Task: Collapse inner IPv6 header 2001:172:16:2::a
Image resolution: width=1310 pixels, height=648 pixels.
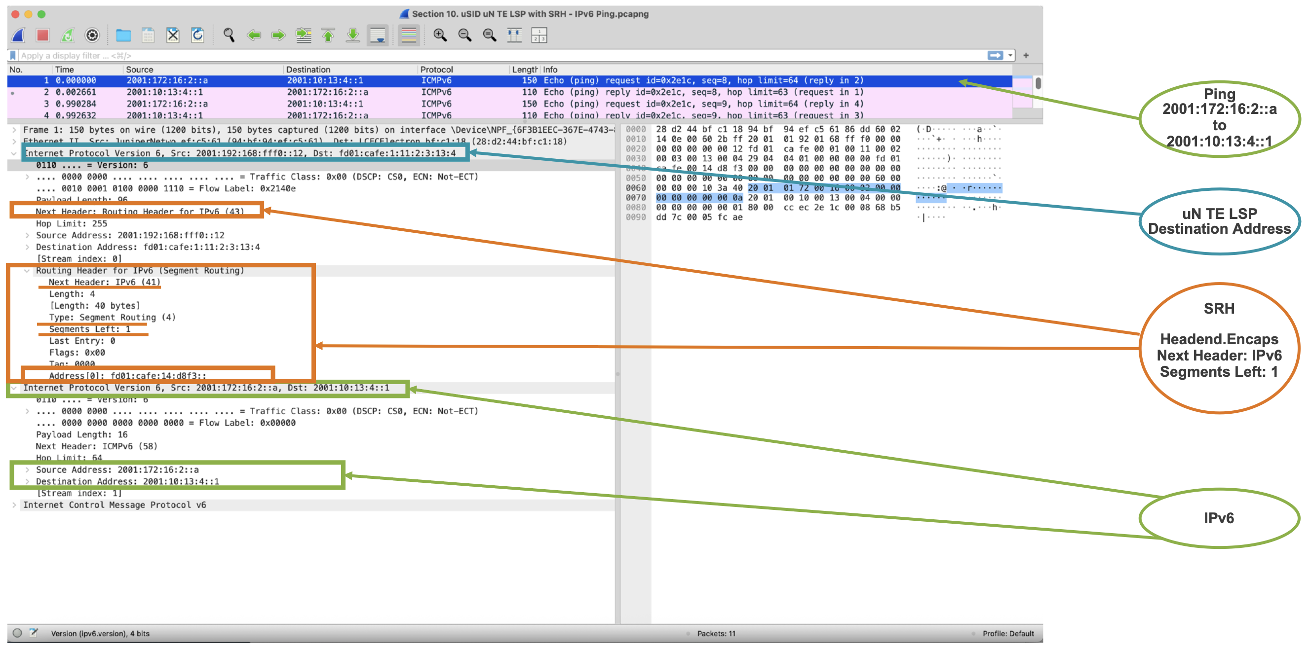Action: 14,388
